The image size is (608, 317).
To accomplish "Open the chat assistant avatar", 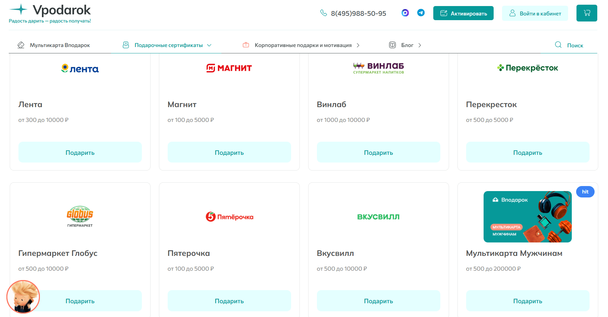I will pyautogui.click(x=23, y=297).
